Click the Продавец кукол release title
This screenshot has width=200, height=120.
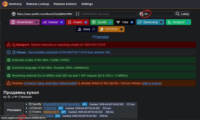[x=21, y=93]
